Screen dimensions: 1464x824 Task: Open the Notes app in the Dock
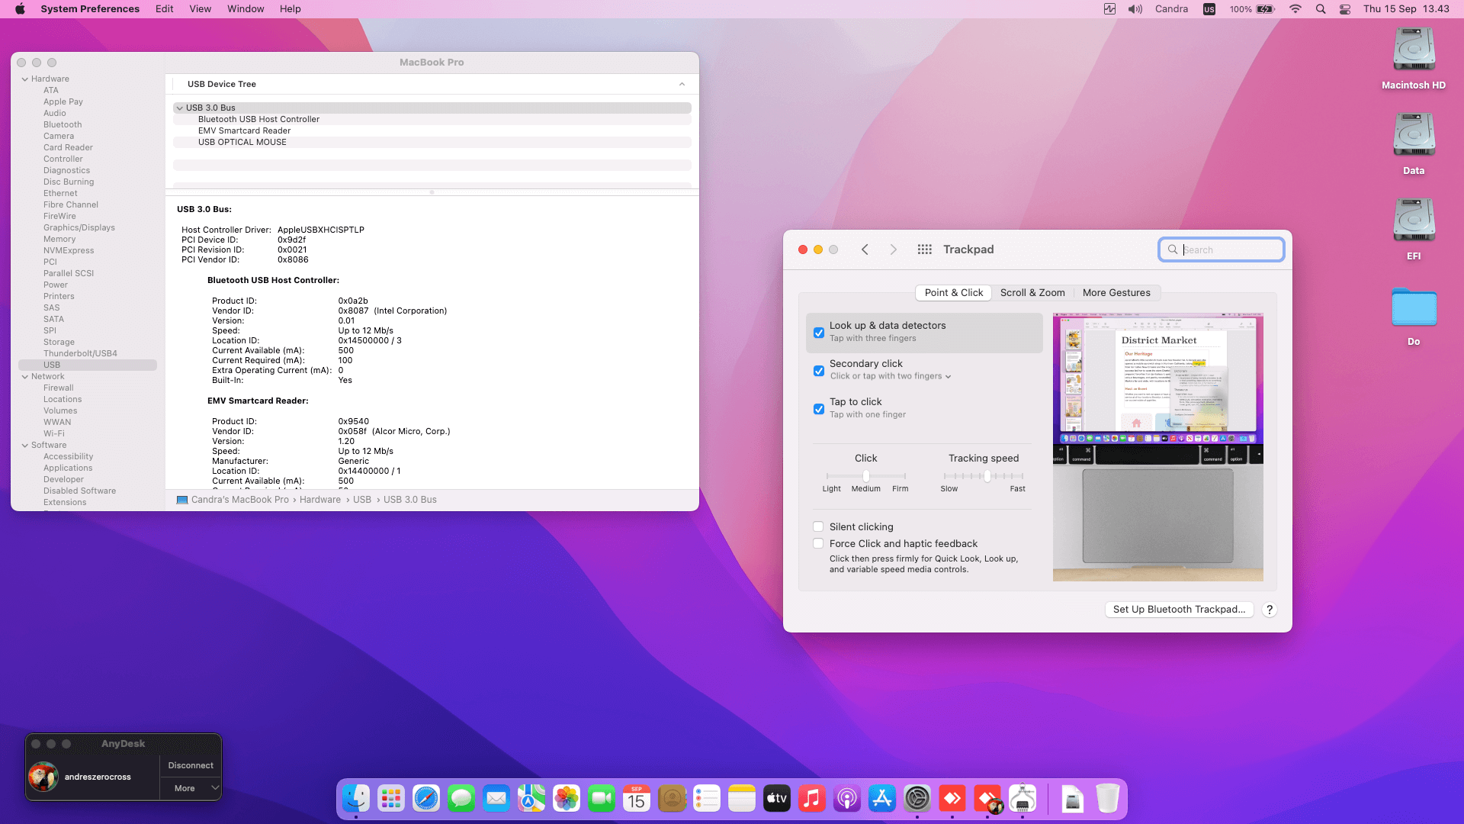pyautogui.click(x=742, y=799)
